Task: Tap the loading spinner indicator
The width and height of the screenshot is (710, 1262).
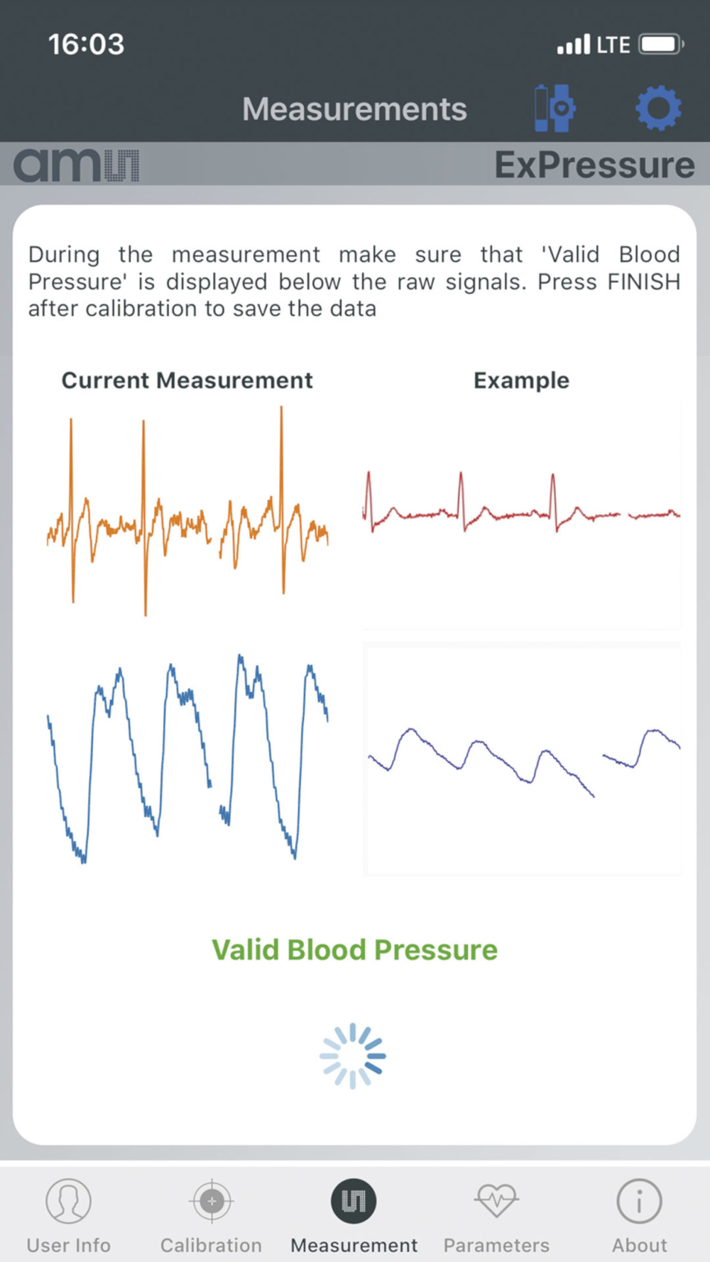Action: (x=353, y=1056)
